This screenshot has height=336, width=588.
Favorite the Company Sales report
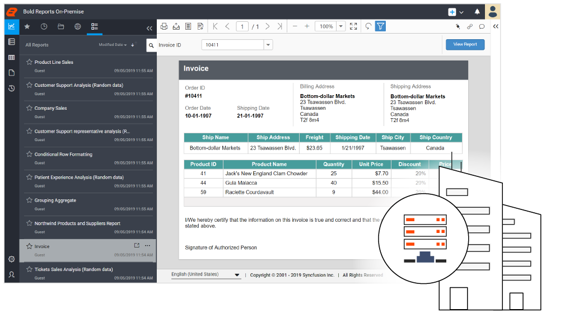pos(29,108)
